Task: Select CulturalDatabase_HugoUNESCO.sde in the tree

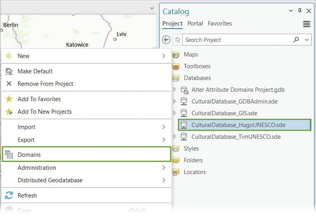Action: tap(239, 125)
